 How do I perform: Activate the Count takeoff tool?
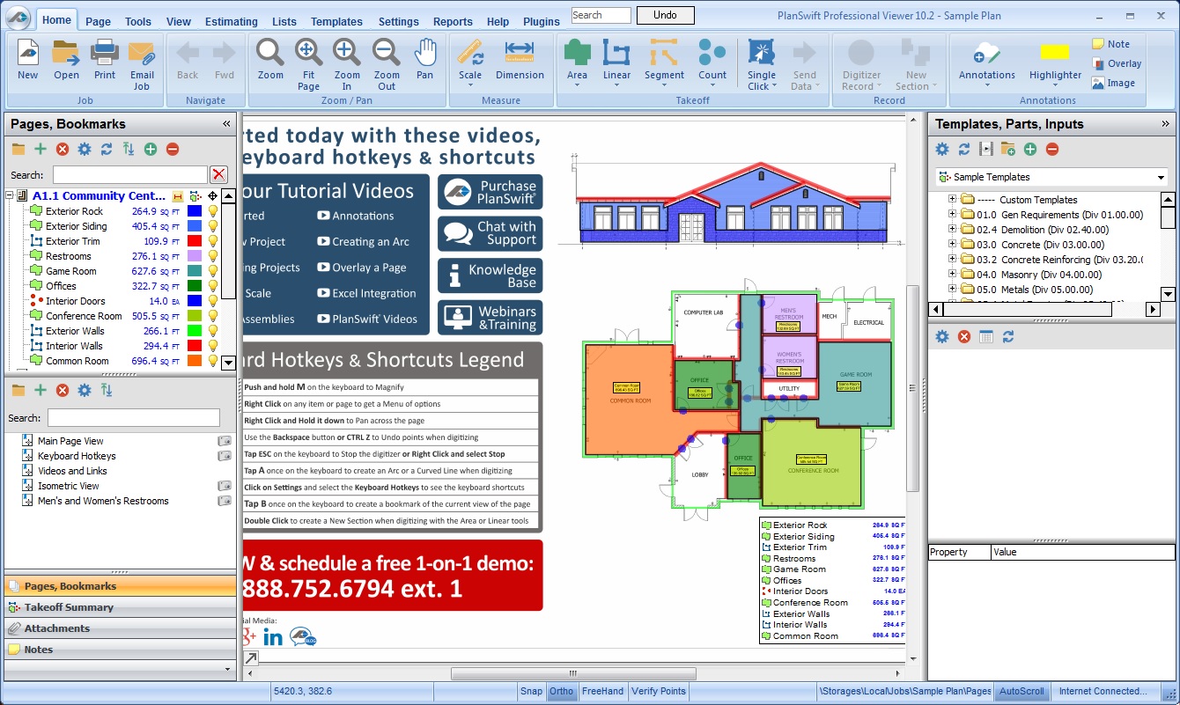point(712,60)
